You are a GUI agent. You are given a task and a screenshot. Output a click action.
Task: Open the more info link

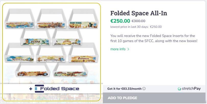(118, 49)
